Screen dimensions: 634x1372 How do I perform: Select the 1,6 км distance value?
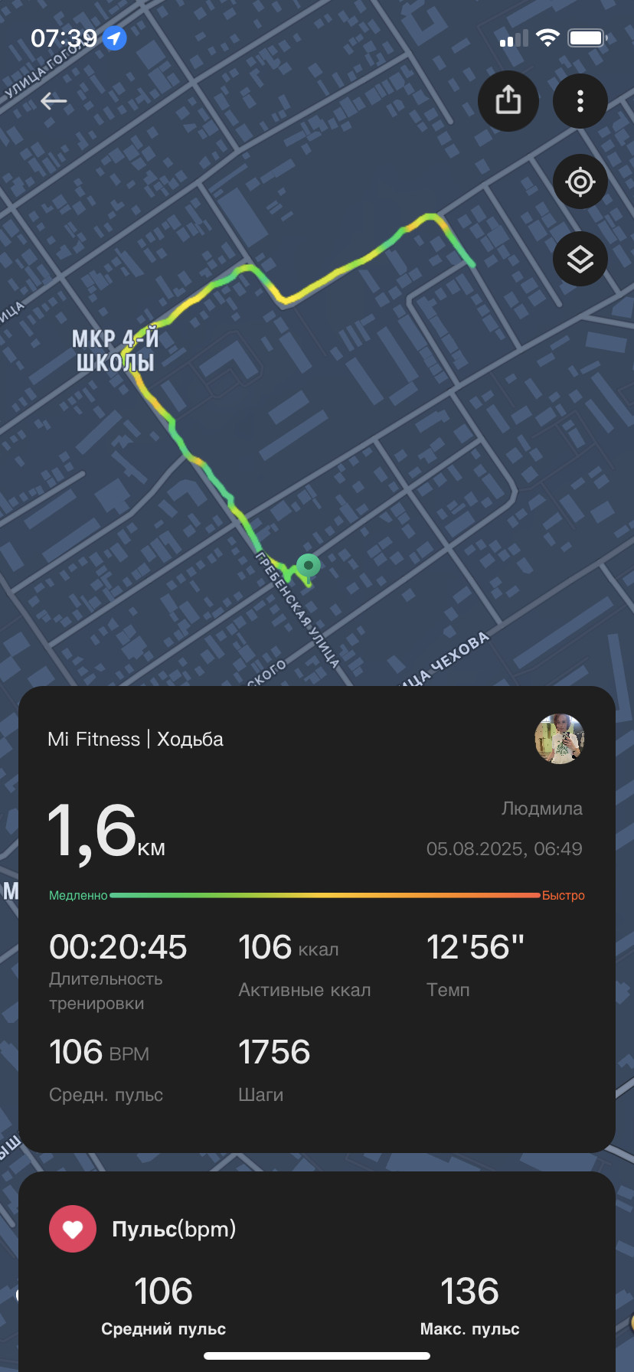pyautogui.click(x=106, y=832)
